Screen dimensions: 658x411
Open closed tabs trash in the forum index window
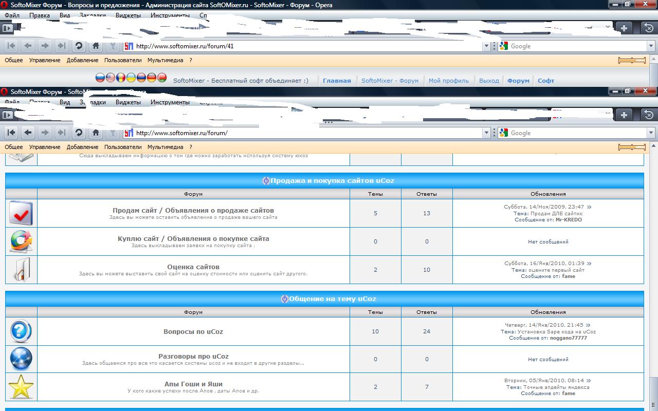click(x=649, y=115)
